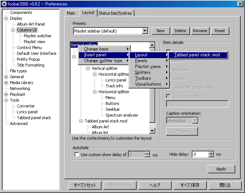The image size is (245, 193).
Task: Select Context Menu tree item
Action: pos(29,48)
